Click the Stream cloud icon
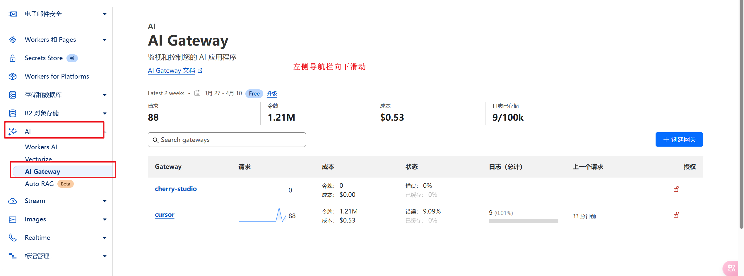The width and height of the screenshot is (744, 276). pyautogui.click(x=13, y=201)
